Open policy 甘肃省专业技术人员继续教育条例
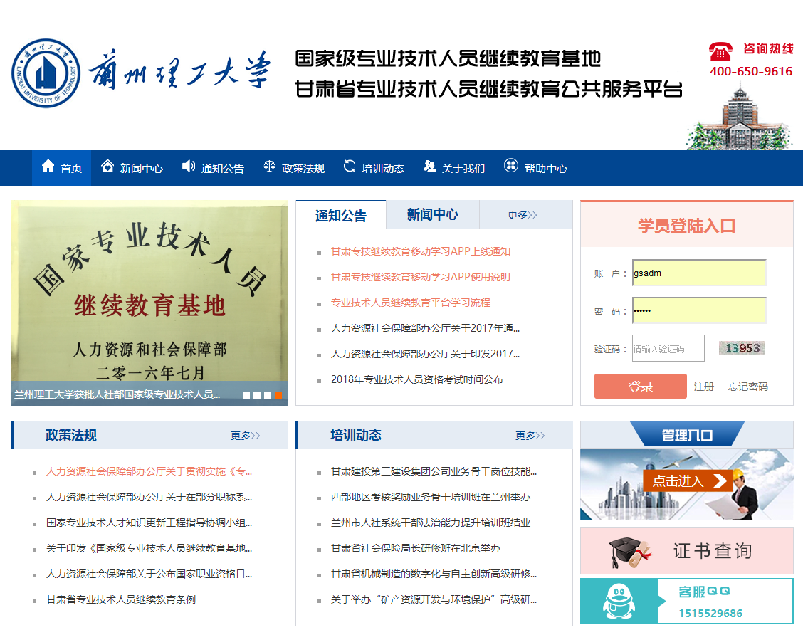The height and width of the screenshot is (630, 803). point(121,600)
